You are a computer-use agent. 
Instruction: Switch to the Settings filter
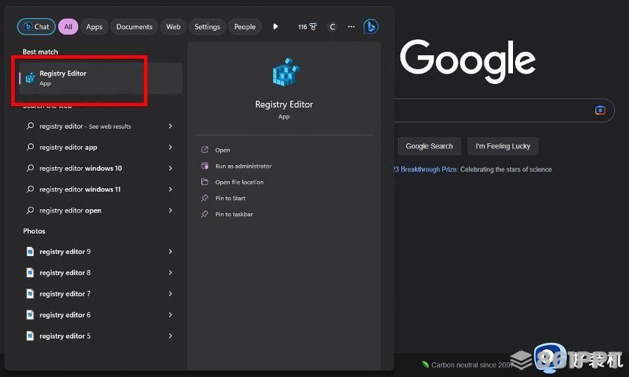tap(207, 27)
